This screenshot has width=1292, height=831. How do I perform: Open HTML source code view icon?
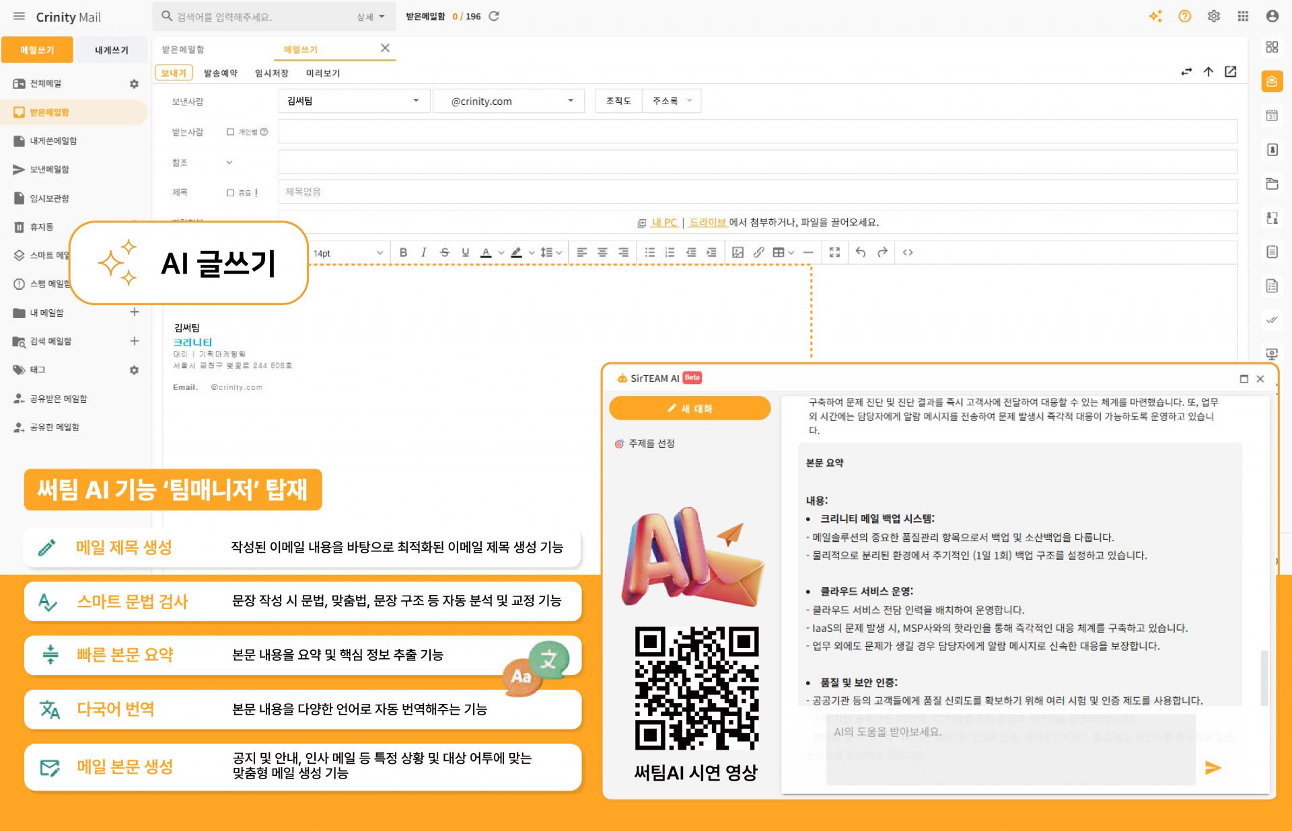click(908, 252)
